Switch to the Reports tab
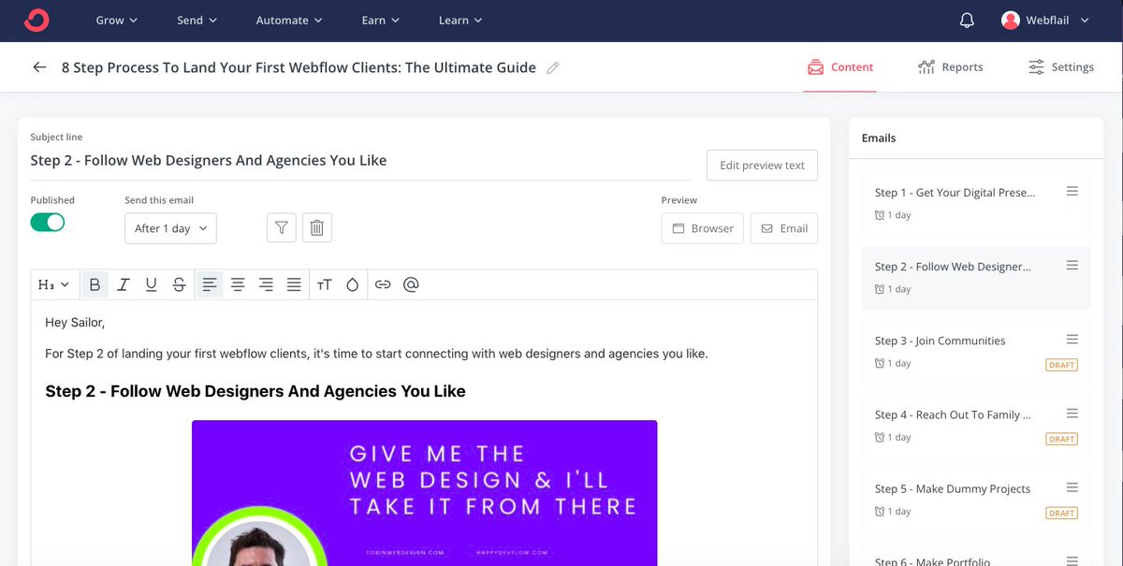Viewport: 1123px width, 566px height. [x=950, y=67]
